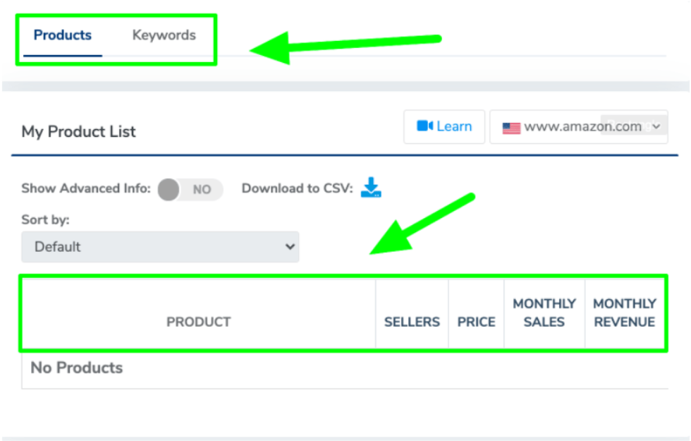Click the arrow of Sort by dropdown
Viewport: 691px width, 441px height.
(x=290, y=246)
